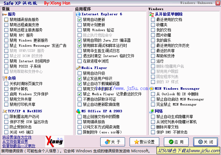The image size is (221, 155).
Task: Click the 杂项 tools icon
Action: tap(5, 78)
